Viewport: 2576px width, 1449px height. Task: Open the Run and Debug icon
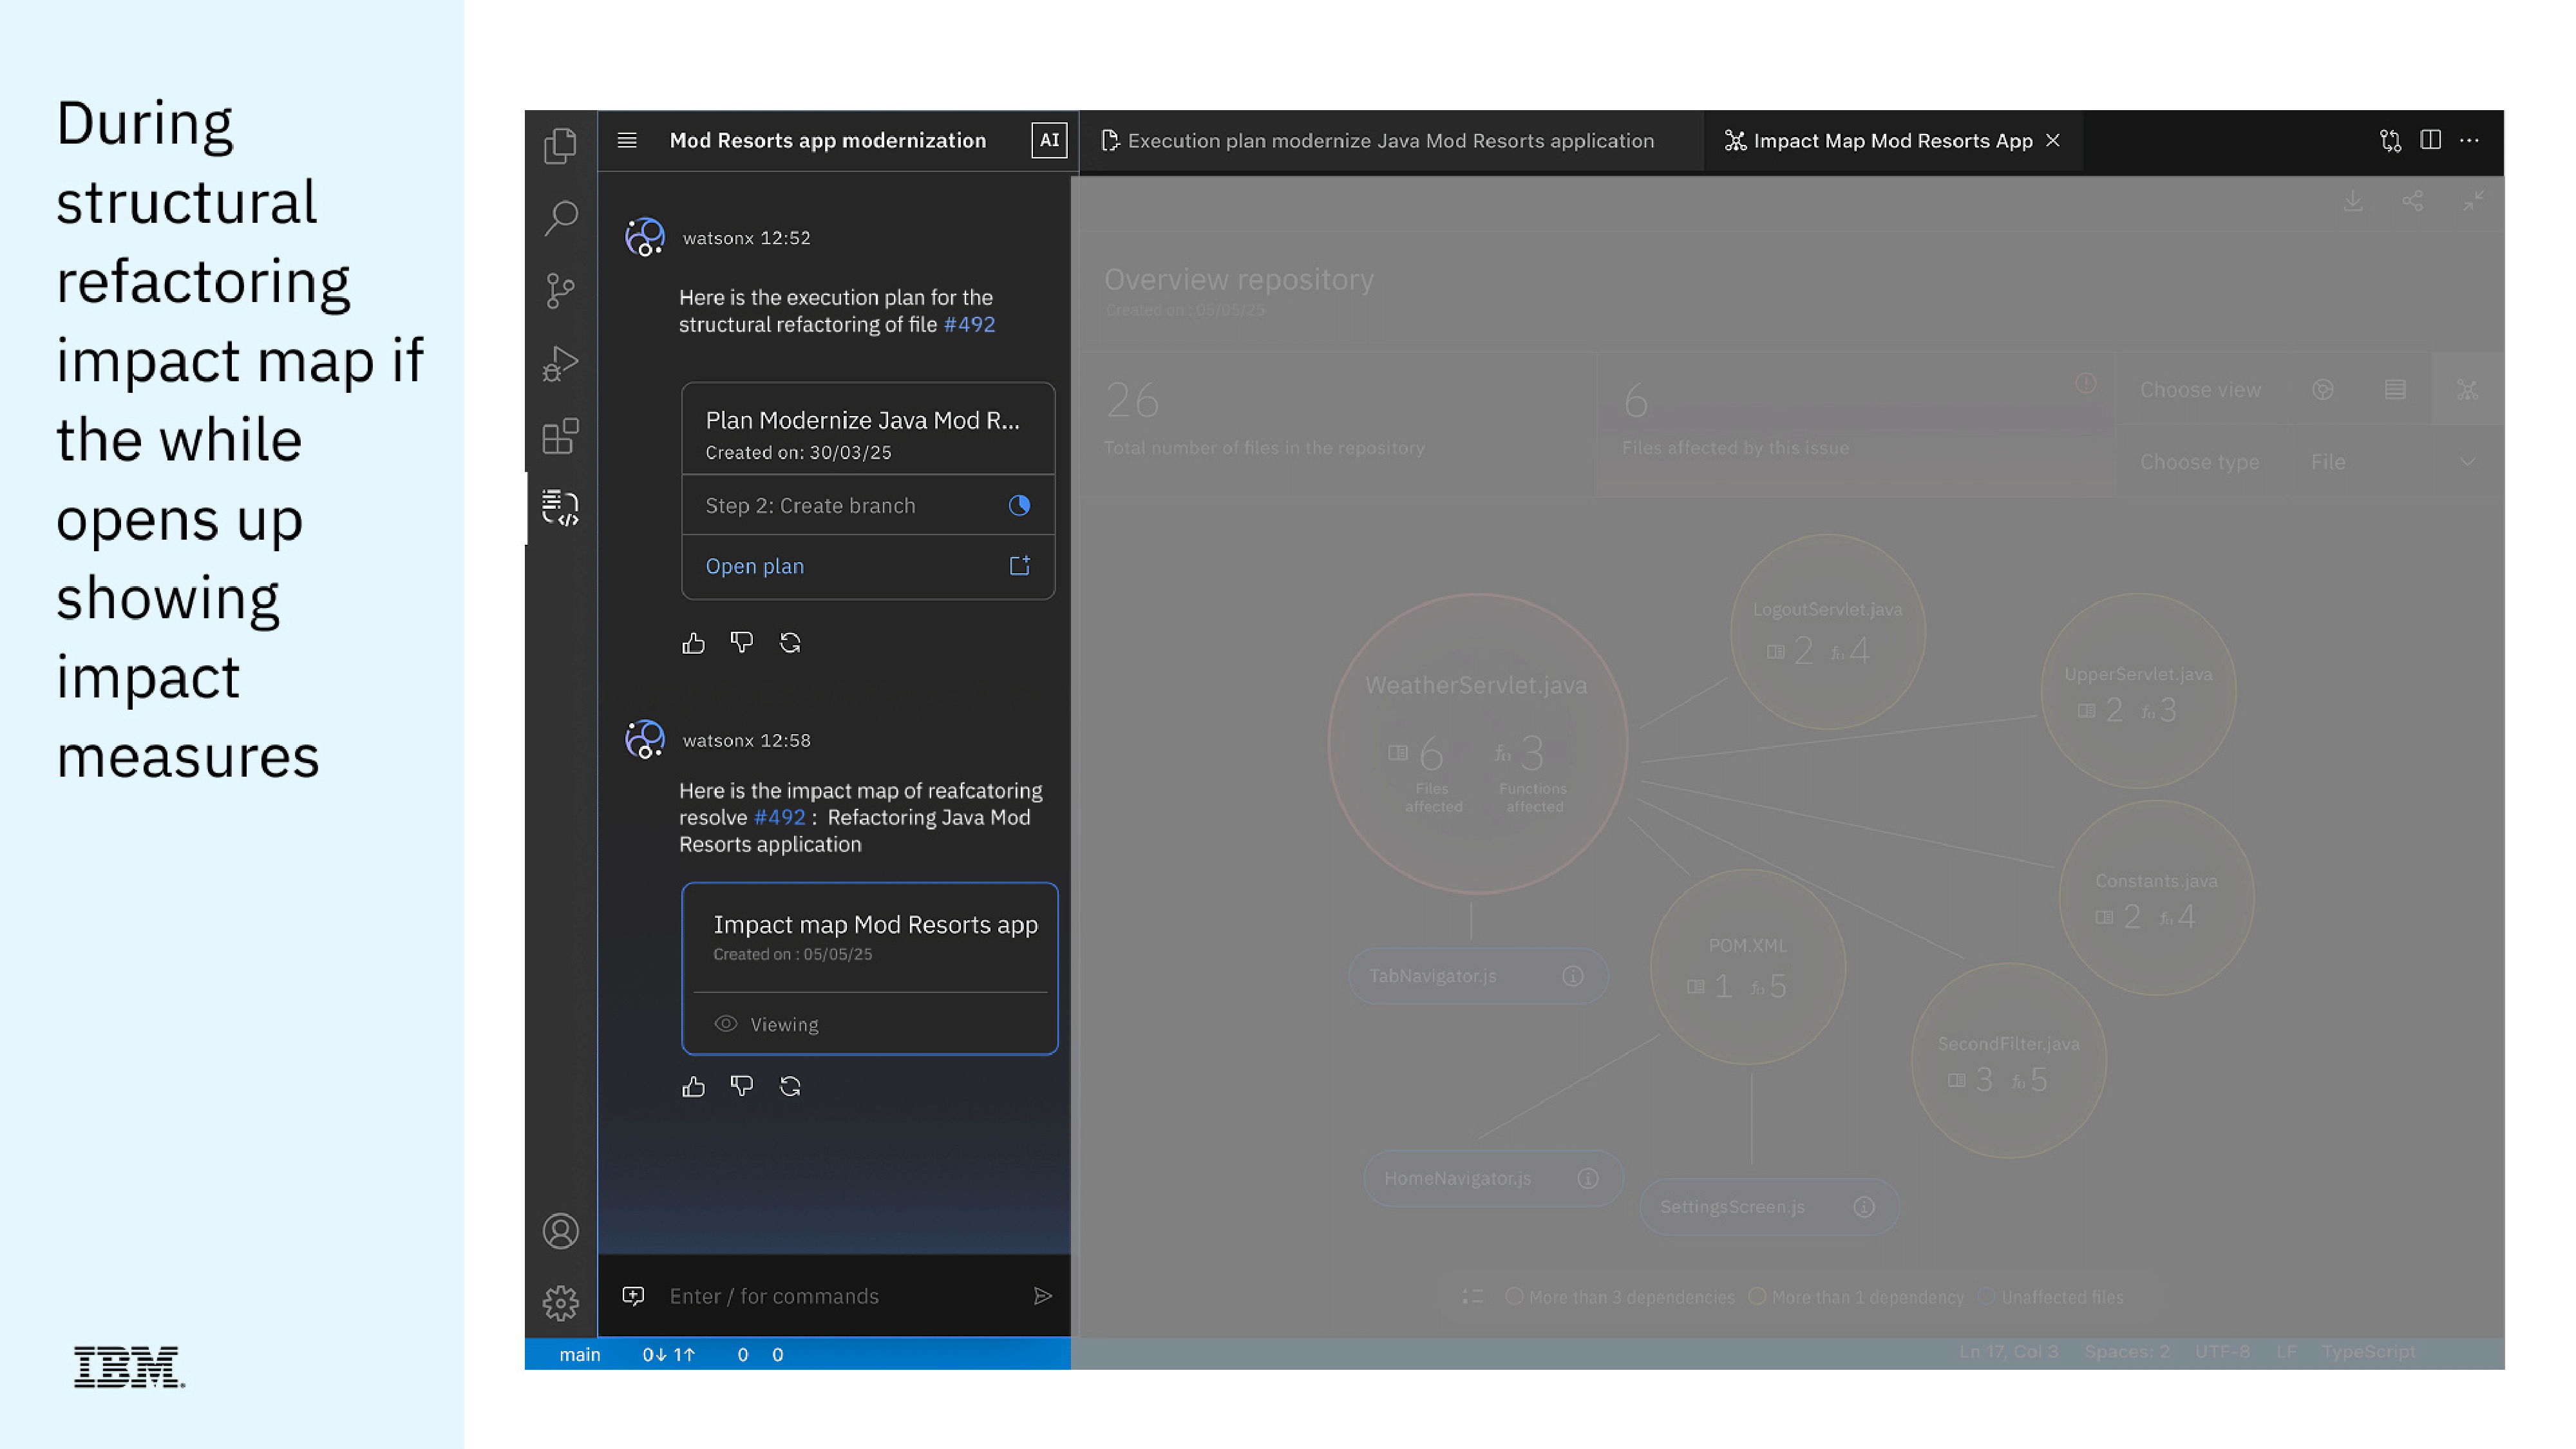tap(560, 363)
